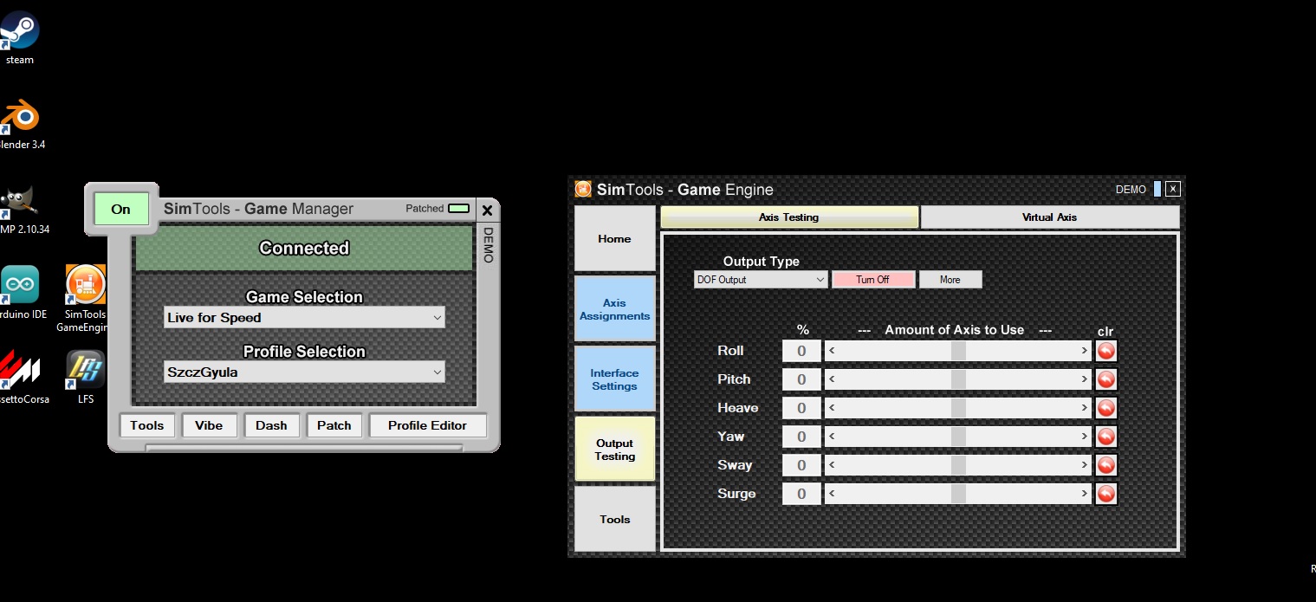Click the Roll slider right arrow

click(x=1084, y=351)
